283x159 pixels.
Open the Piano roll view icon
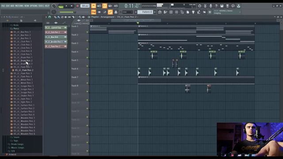point(165,12)
